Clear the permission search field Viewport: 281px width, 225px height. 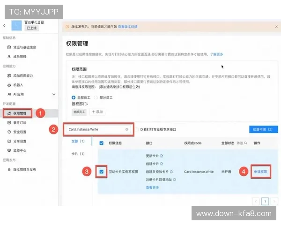coord(127,129)
